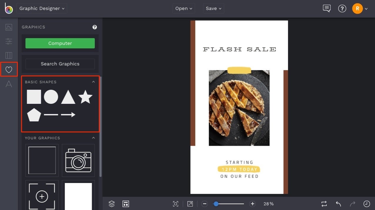Click the templates grid icon in bottom toolbar
The width and height of the screenshot is (375, 210).
126,204
